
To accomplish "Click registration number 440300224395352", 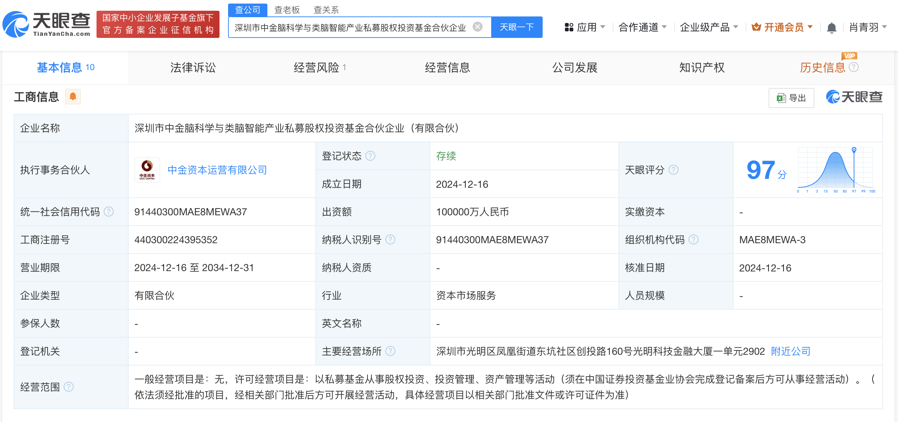I will [176, 240].
